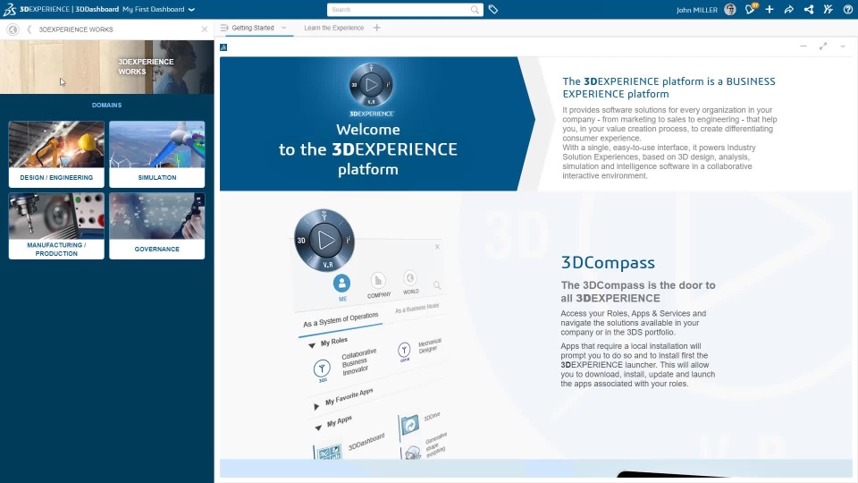Expand Getting Started tab dropdown chevron
The width and height of the screenshot is (858, 483).
(x=284, y=28)
